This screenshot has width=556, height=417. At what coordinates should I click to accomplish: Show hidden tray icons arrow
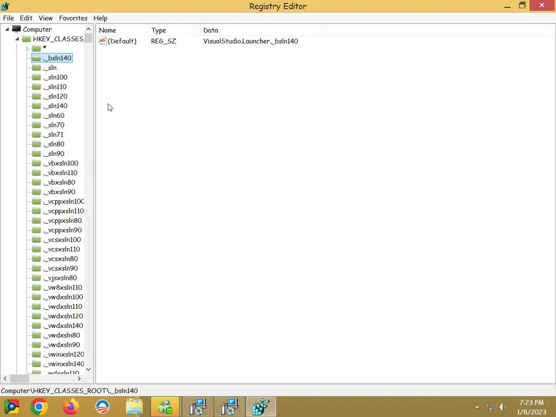[x=477, y=407]
